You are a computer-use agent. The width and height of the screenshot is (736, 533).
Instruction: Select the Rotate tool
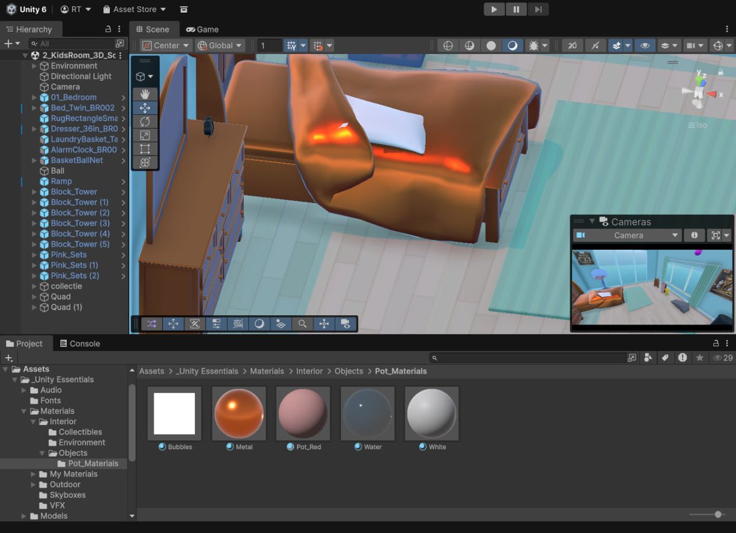point(145,122)
